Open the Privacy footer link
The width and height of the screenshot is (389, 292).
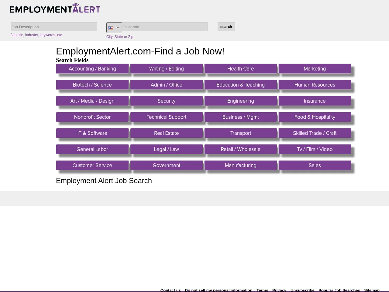tap(279, 290)
